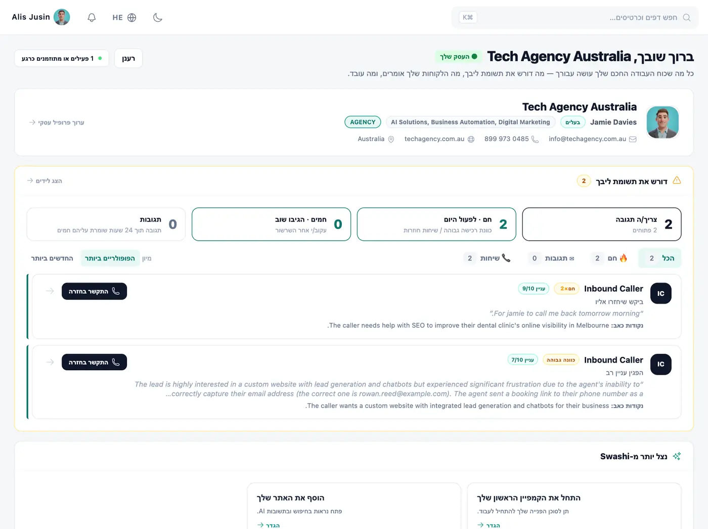
Task: Open ערוך פרופיל עסקי edit profile link
Action: coord(57,122)
